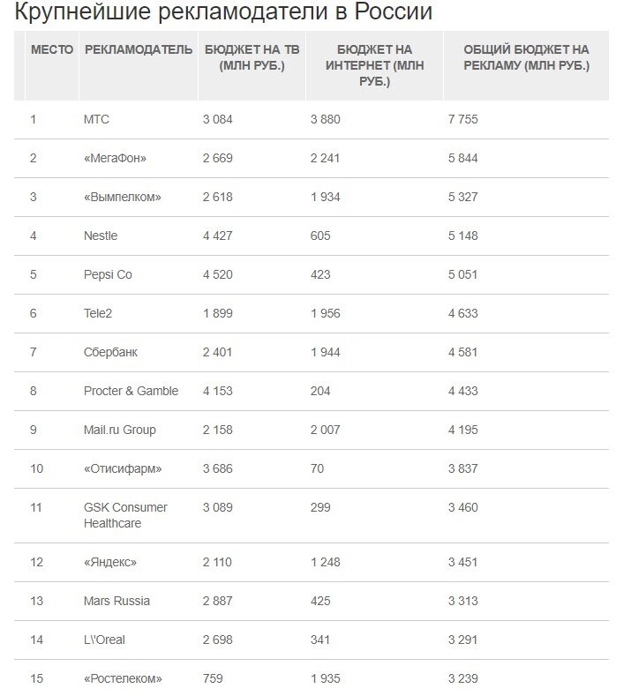Click the GSK Consumer Healthcare cell
The height and width of the screenshot is (696, 631).
tap(125, 515)
